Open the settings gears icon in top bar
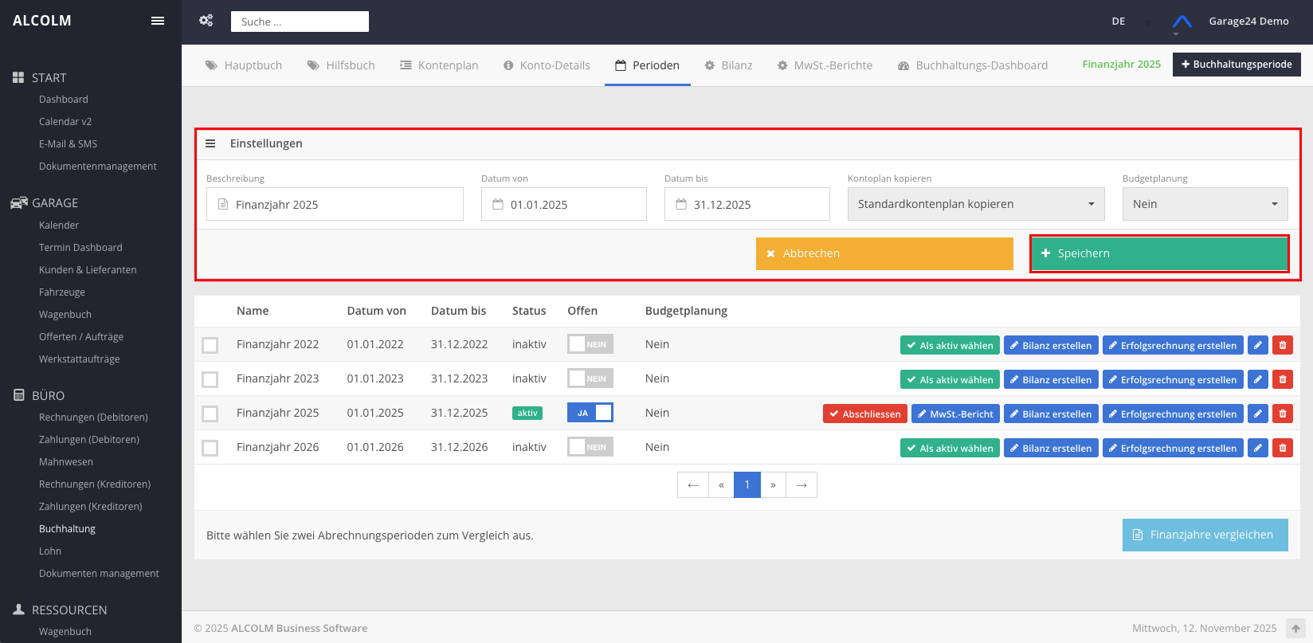1313x643 pixels. [x=206, y=21]
